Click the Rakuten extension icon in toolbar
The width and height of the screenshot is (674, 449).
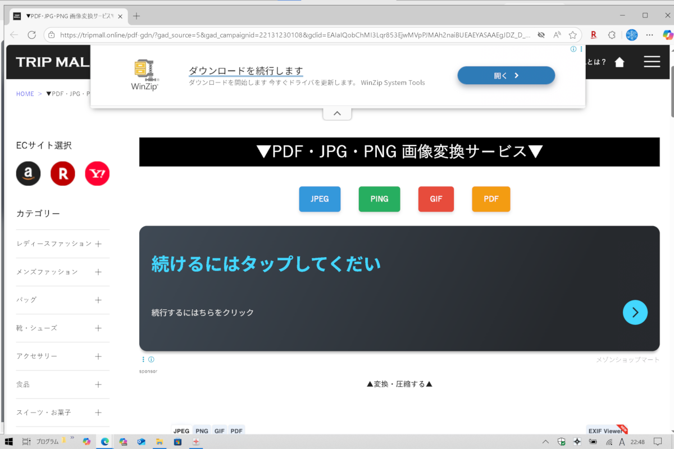coord(593,35)
